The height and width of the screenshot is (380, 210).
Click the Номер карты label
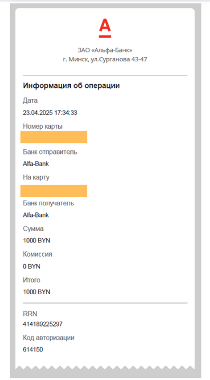(43, 126)
